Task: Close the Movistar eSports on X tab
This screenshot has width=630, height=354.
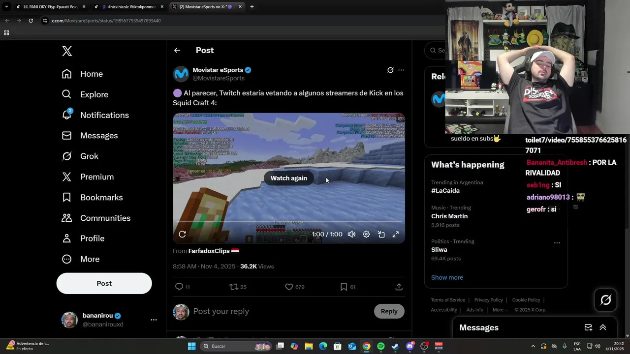Action: [x=240, y=7]
